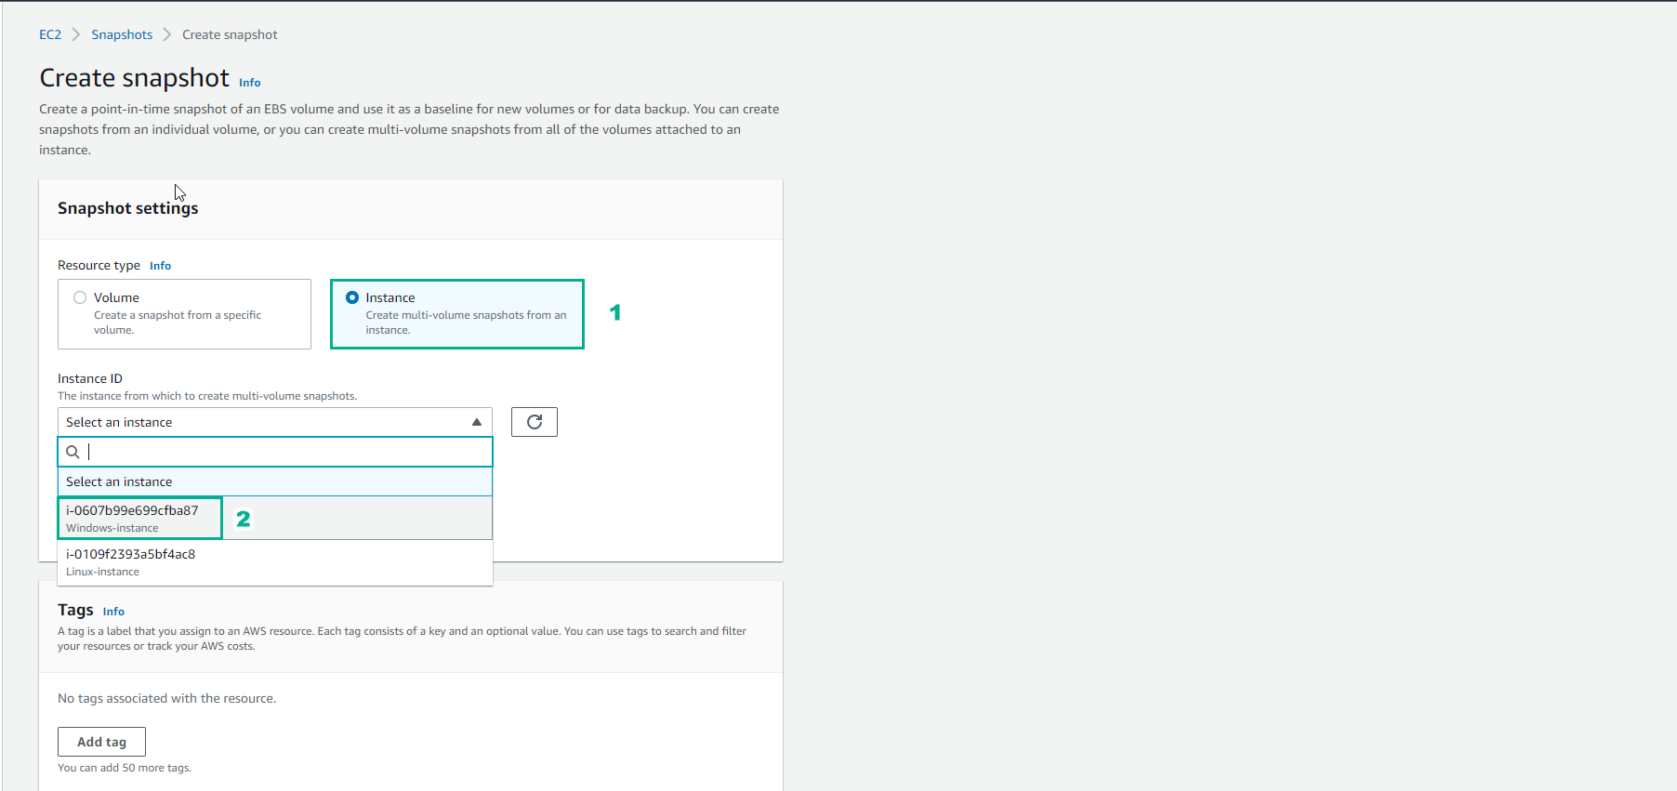Viewport: 1677px width, 791px height.
Task: Pick the 'Select an instance' placeholder option
Action: point(119,481)
